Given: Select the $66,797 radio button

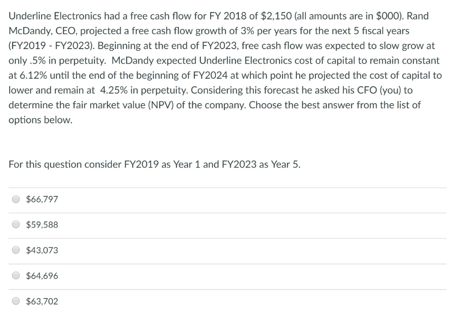Looking at the screenshot, I should (x=16, y=199).
